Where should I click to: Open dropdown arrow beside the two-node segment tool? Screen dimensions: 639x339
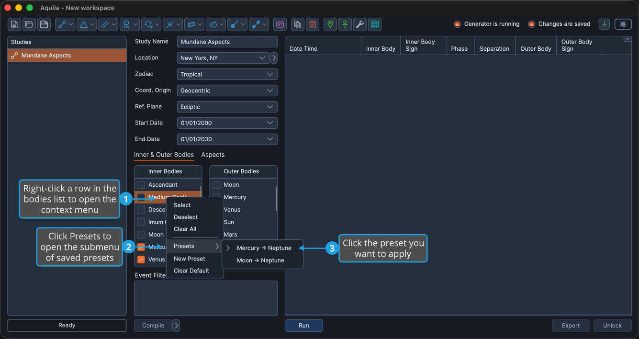[265, 24]
